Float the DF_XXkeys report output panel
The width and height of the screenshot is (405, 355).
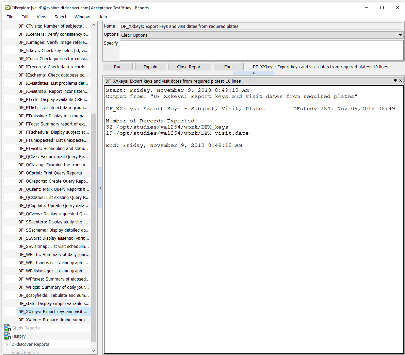click(x=395, y=81)
